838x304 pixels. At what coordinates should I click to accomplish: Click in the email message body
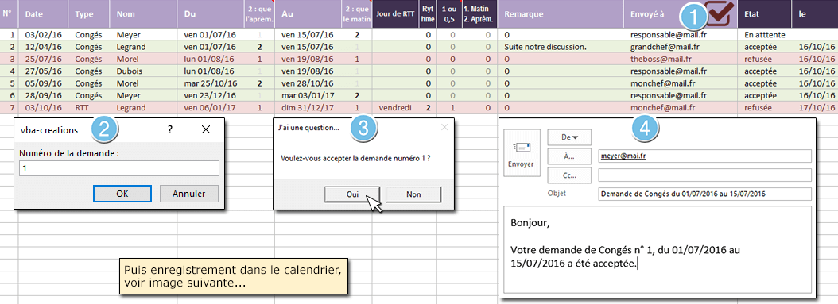tap(658, 249)
